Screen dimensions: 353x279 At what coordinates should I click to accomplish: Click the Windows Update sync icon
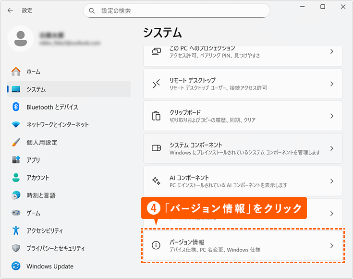pyautogui.click(x=16, y=266)
